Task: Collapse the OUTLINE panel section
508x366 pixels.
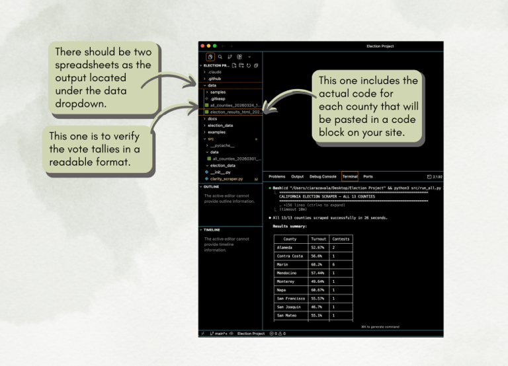Action: click(x=210, y=187)
